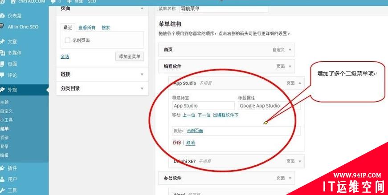
Task: Click the 上一位 move link
Action: 189,115
